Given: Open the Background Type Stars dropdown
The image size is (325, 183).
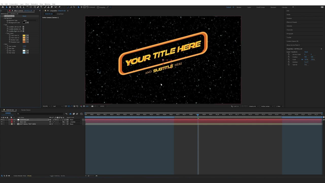Looking at the screenshot, I should coord(30,20).
